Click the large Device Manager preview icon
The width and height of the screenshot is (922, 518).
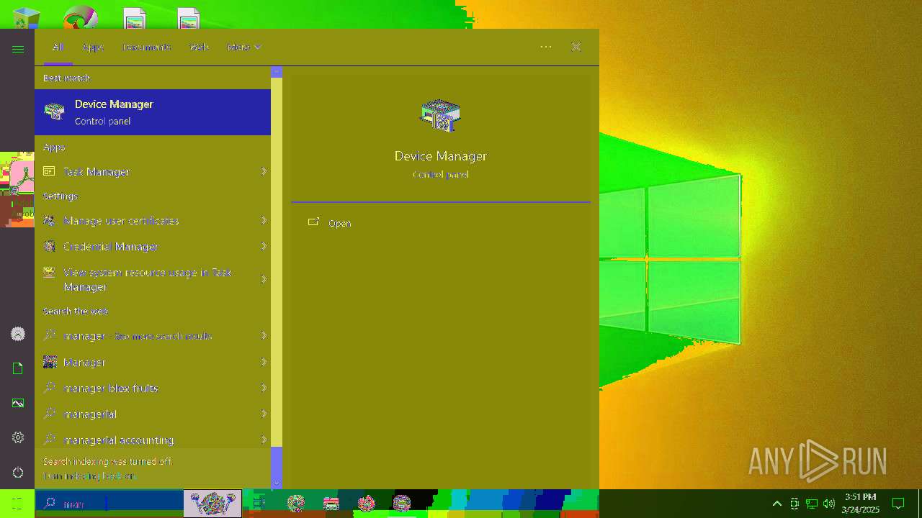click(440, 115)
